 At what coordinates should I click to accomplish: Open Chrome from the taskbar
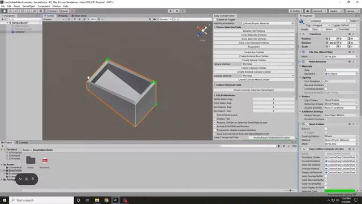pos(106,200)
